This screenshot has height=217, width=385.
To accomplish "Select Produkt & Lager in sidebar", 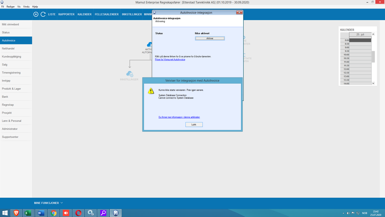I will (16, 88).
